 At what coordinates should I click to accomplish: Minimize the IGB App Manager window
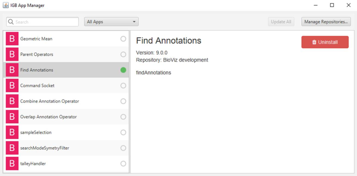316,5
